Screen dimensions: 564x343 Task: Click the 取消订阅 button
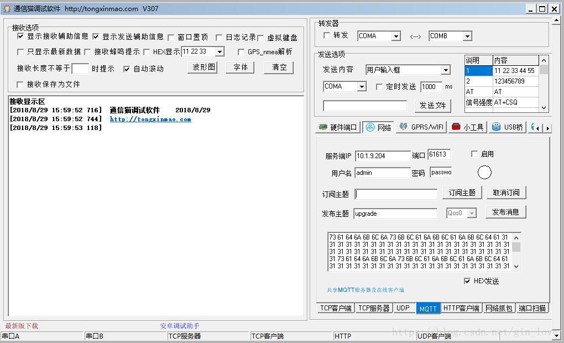pos(506,193)
